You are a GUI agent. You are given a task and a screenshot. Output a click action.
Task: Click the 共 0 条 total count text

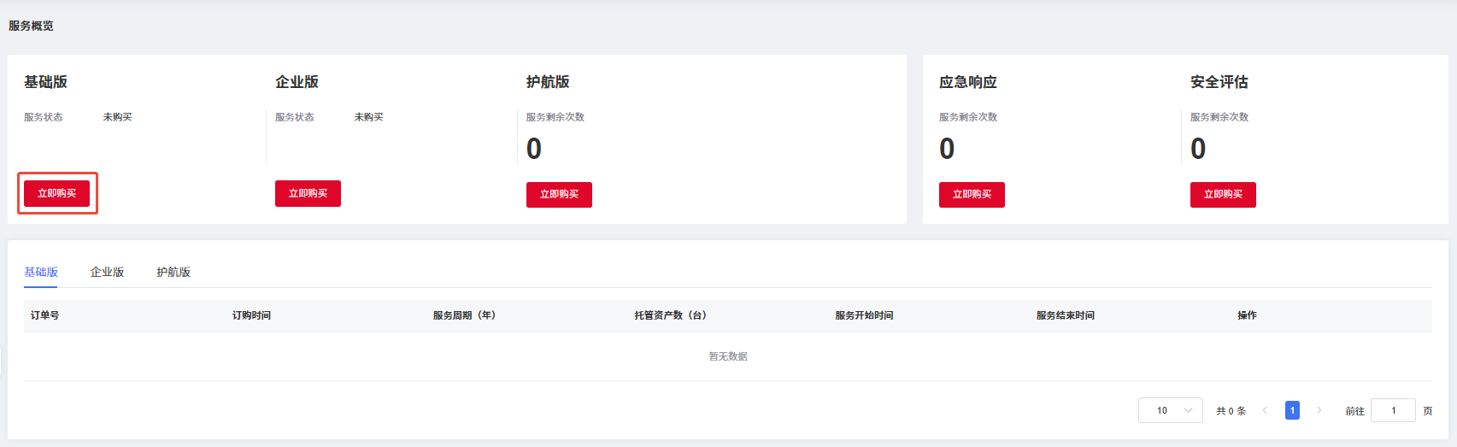click(1231, 411)
